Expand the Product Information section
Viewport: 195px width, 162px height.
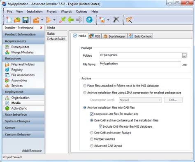tap(23, 34)
